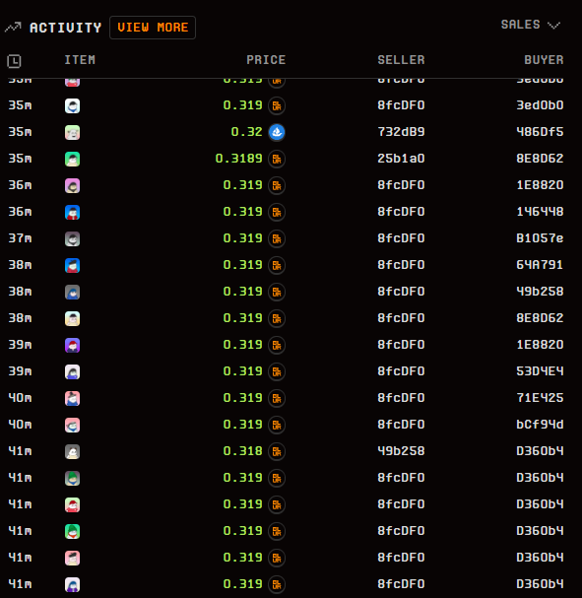Open the NFT thumbnail in 36m buyer 1E8820 row

tap(73, 185)
